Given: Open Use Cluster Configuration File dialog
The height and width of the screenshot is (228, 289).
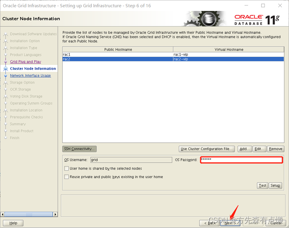Looking at the screenshot, I should tap(207, 149).
